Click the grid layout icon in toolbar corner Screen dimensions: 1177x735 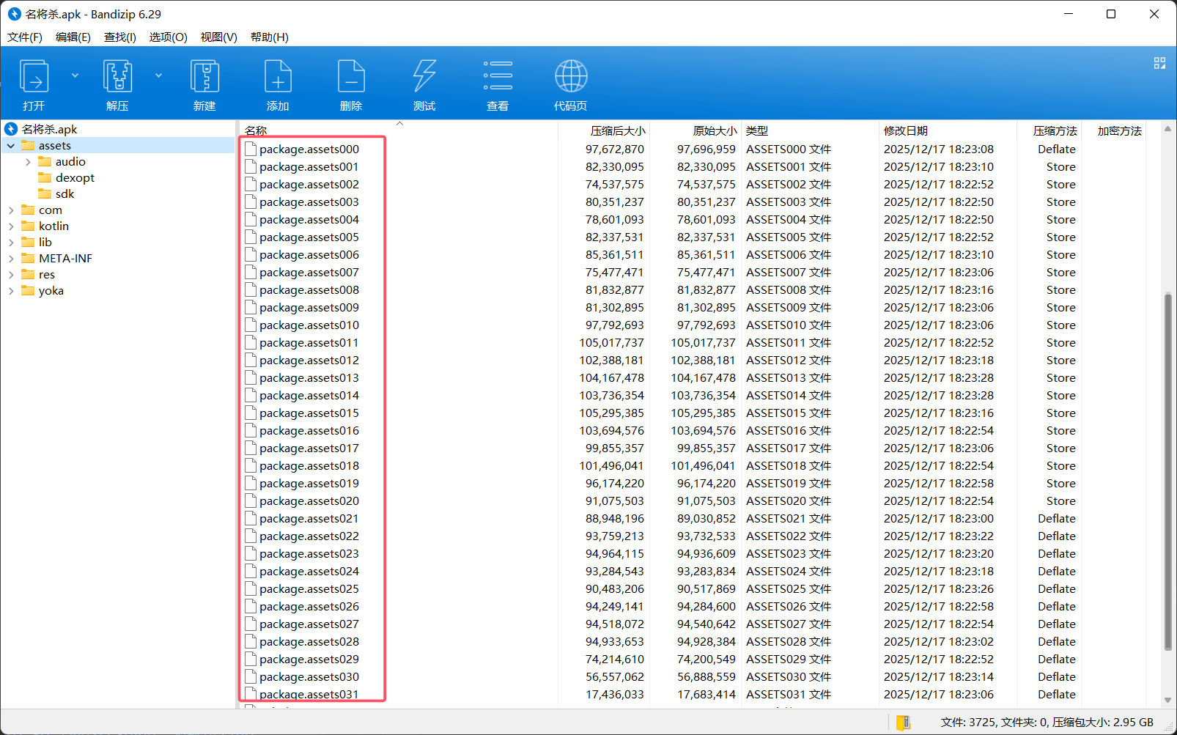coord(1159,63)
